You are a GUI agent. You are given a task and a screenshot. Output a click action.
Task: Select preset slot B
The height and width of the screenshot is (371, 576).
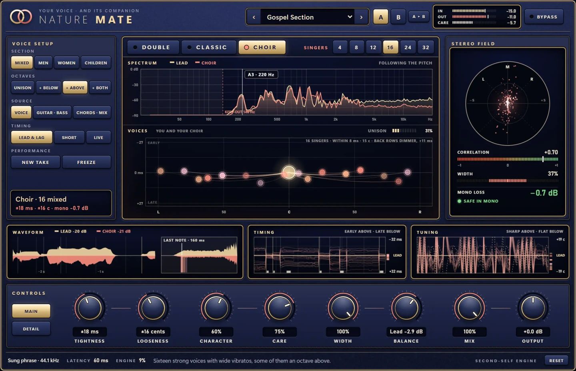coord(398,17)
